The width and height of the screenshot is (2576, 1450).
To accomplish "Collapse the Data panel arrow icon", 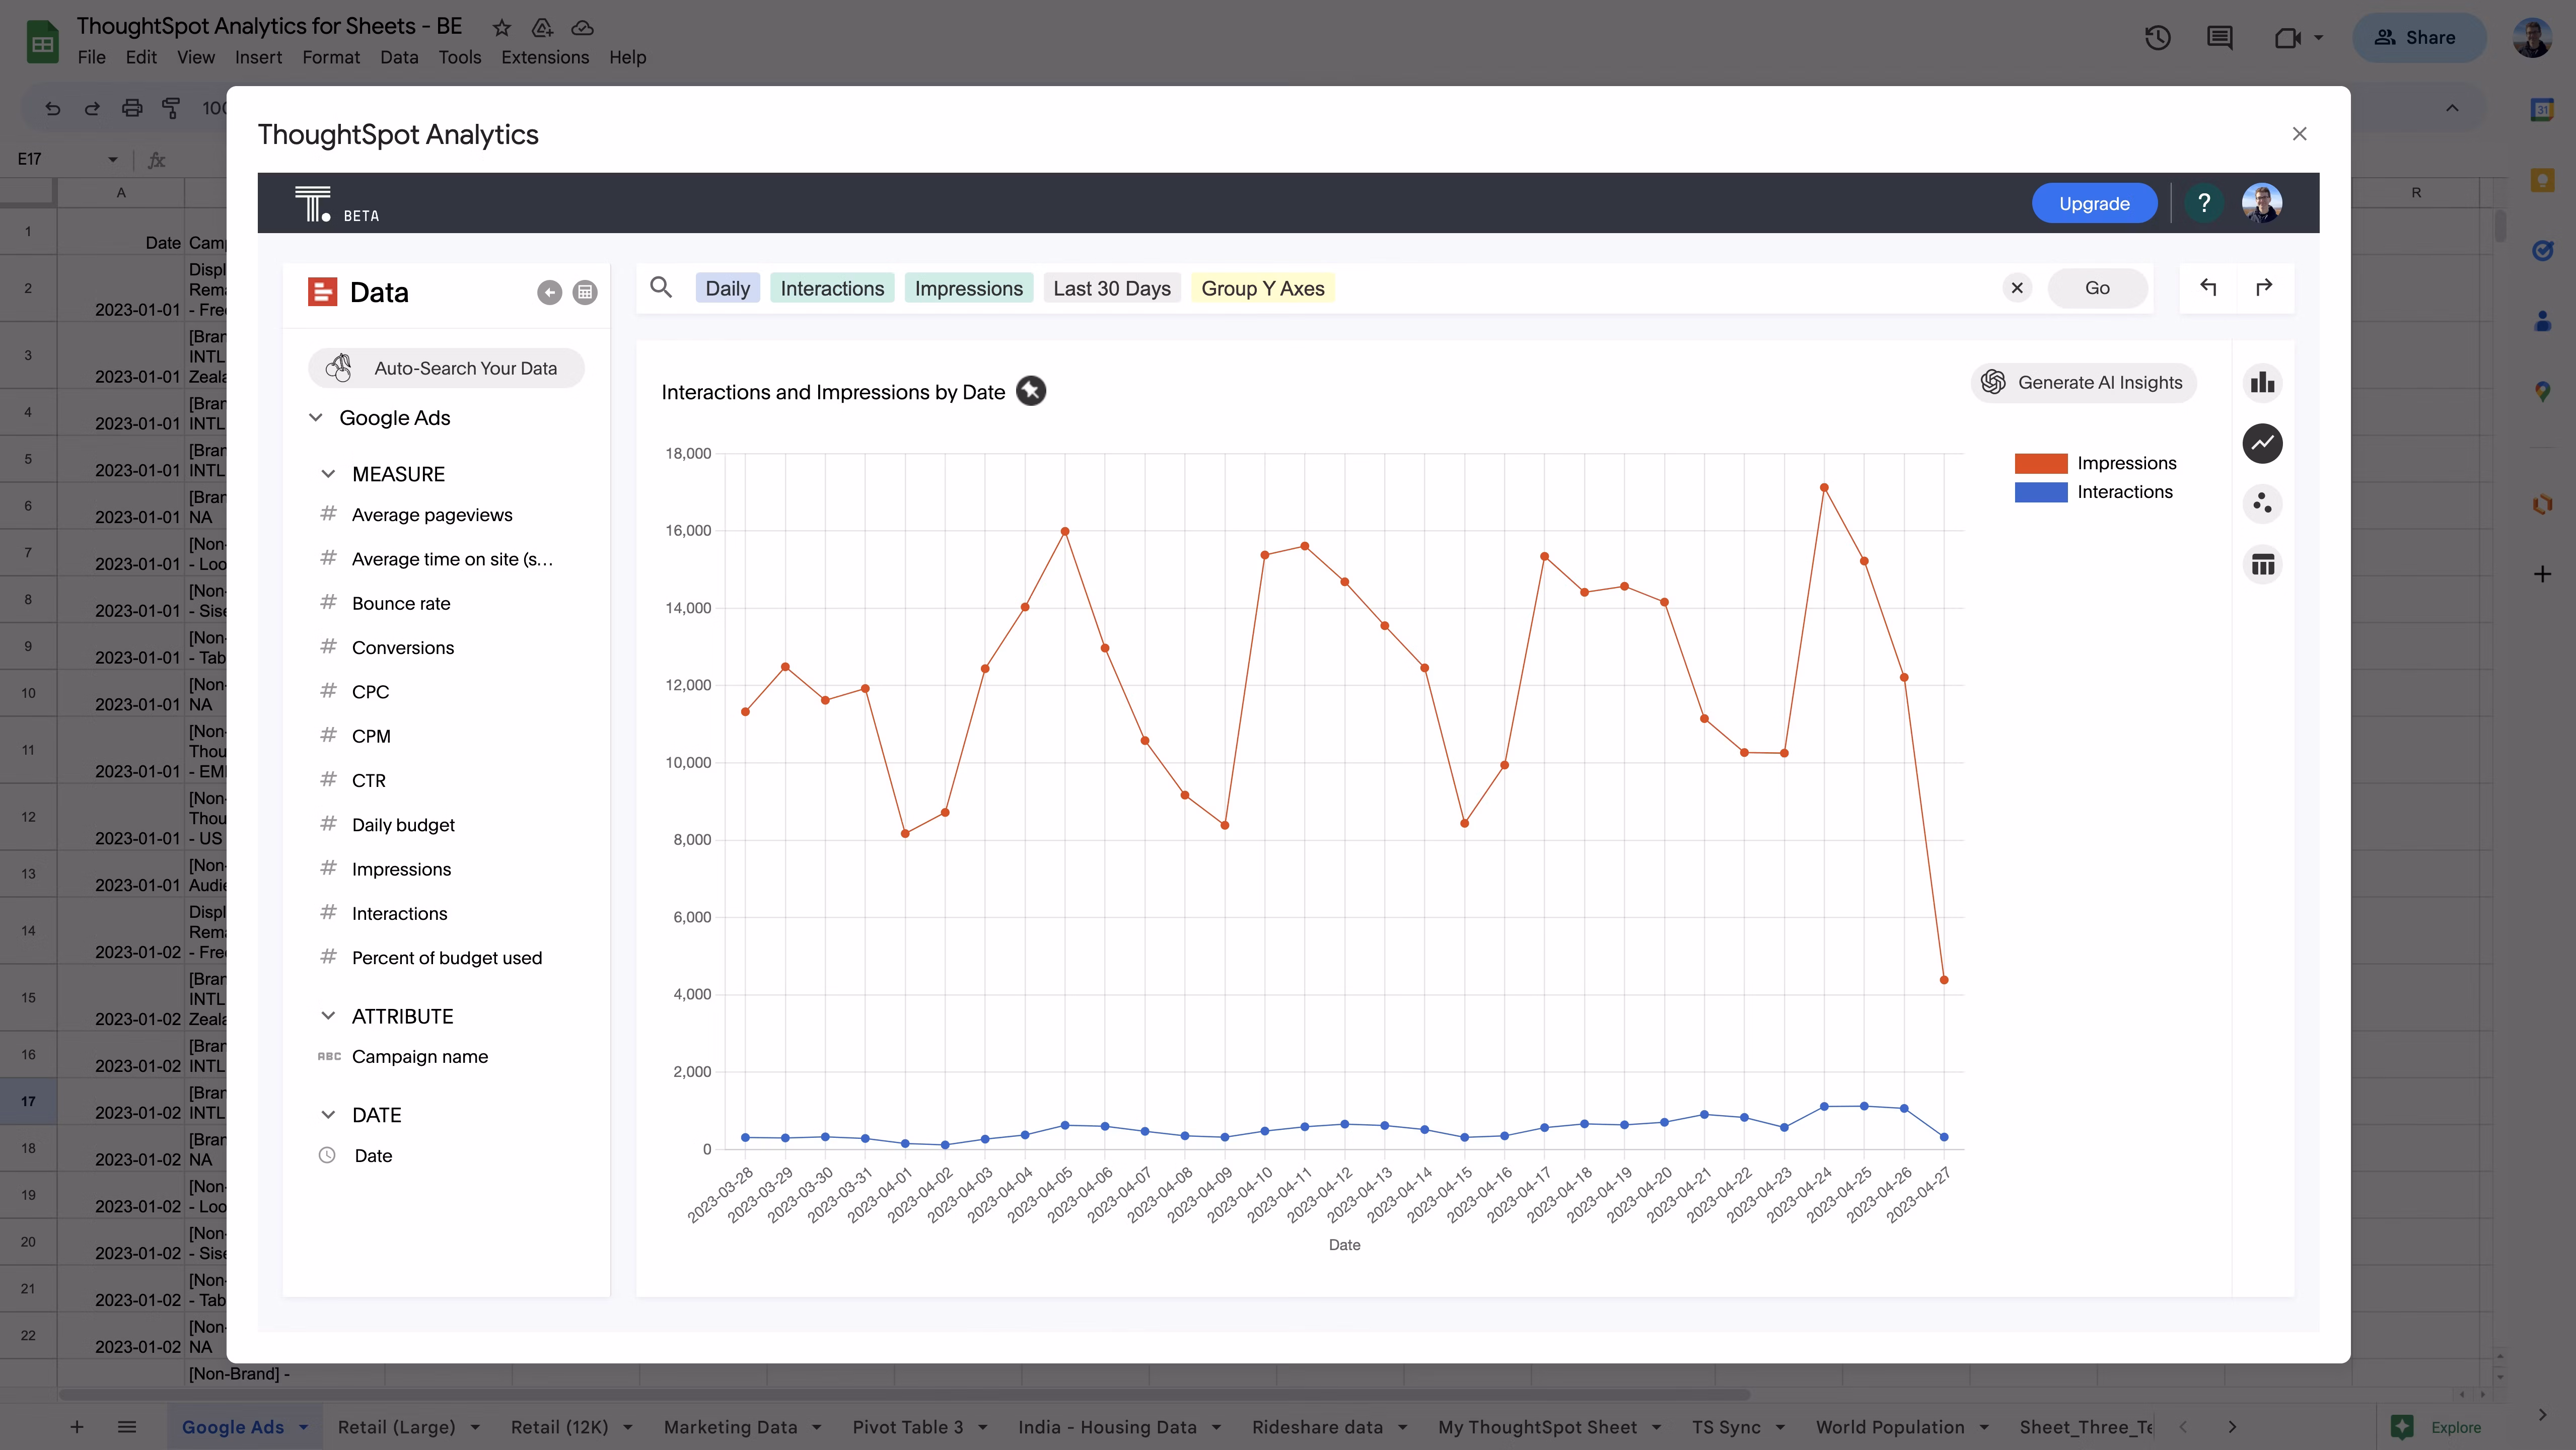I will tap(549, 292).
